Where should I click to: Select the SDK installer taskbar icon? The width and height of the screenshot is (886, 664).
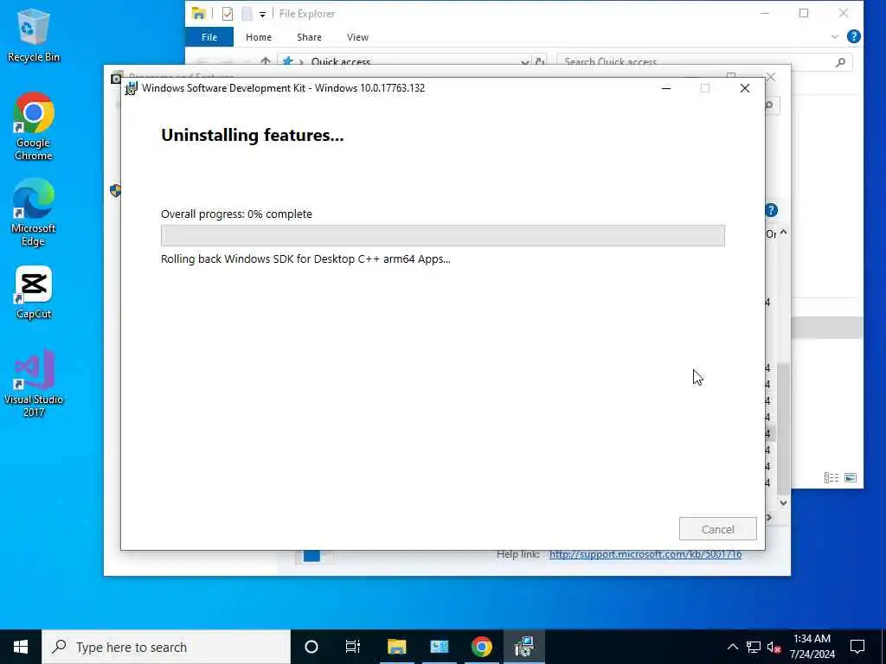pyautogui.click(x=523, y=647)
